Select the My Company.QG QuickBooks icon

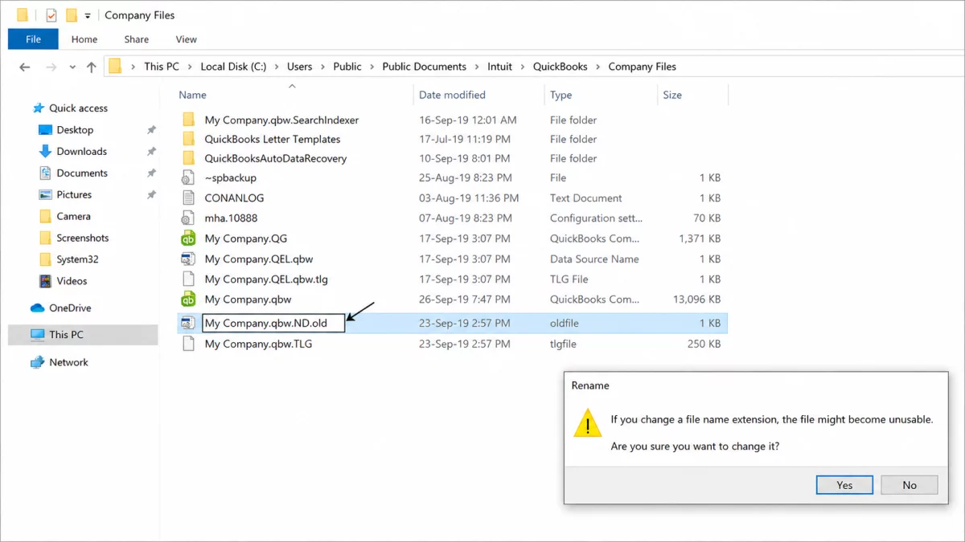(x=188, y=238)
